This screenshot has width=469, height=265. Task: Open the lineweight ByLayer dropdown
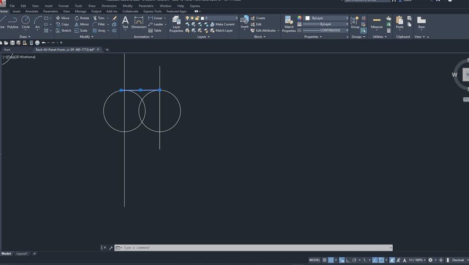tap(326, 24)
